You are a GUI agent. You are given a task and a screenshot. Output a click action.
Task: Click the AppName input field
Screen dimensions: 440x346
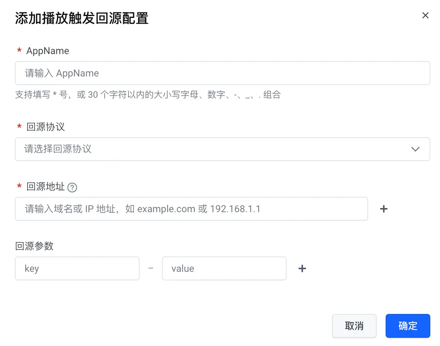pyautogui.click(x=223, y=73)
